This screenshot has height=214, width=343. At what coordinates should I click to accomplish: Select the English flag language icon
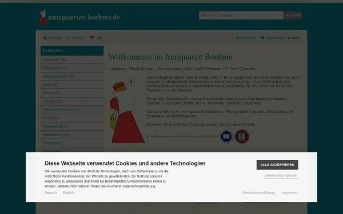tap(99, 38)
